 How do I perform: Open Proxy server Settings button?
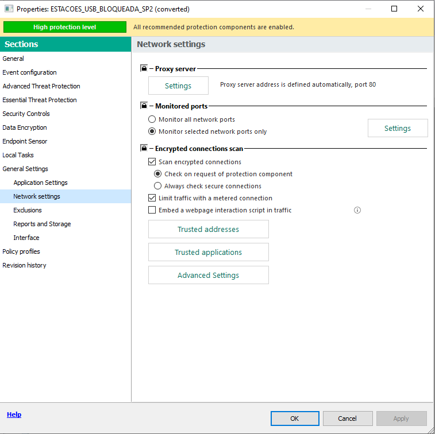[178, 86]
